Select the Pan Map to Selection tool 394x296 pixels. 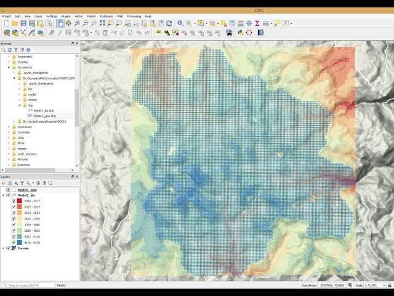pos(68,23)
